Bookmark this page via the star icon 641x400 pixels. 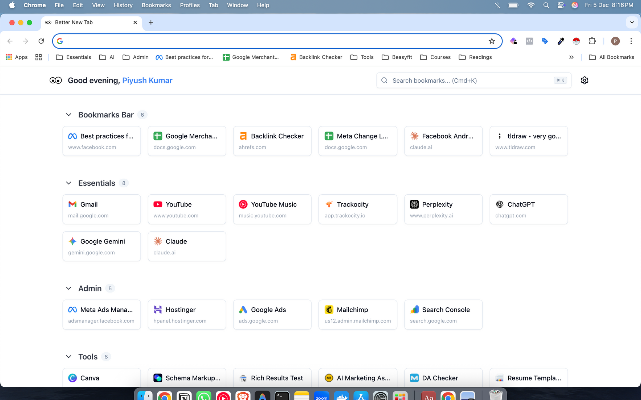pyautogui.click(x=492, y=41)
